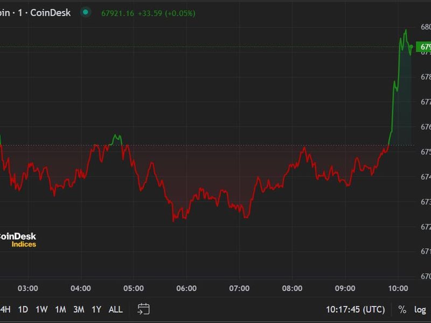Switch to the 1M time range
The width and height of the screenshot is (431, 323).
(60, 310)
